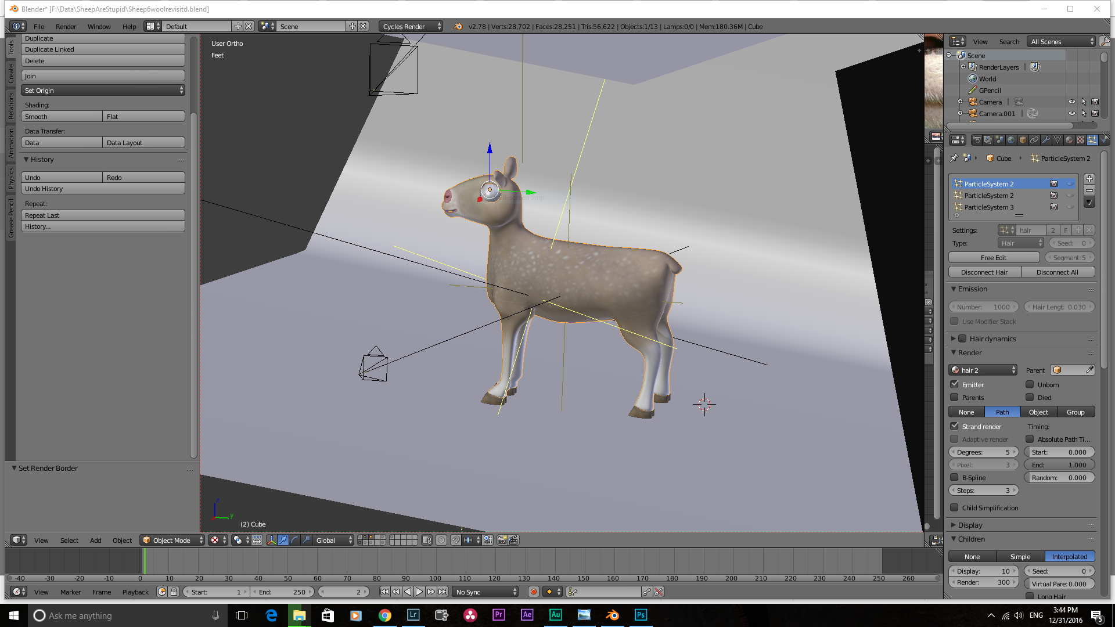Open the No Sync dropdown in timeline

point(485,592)
